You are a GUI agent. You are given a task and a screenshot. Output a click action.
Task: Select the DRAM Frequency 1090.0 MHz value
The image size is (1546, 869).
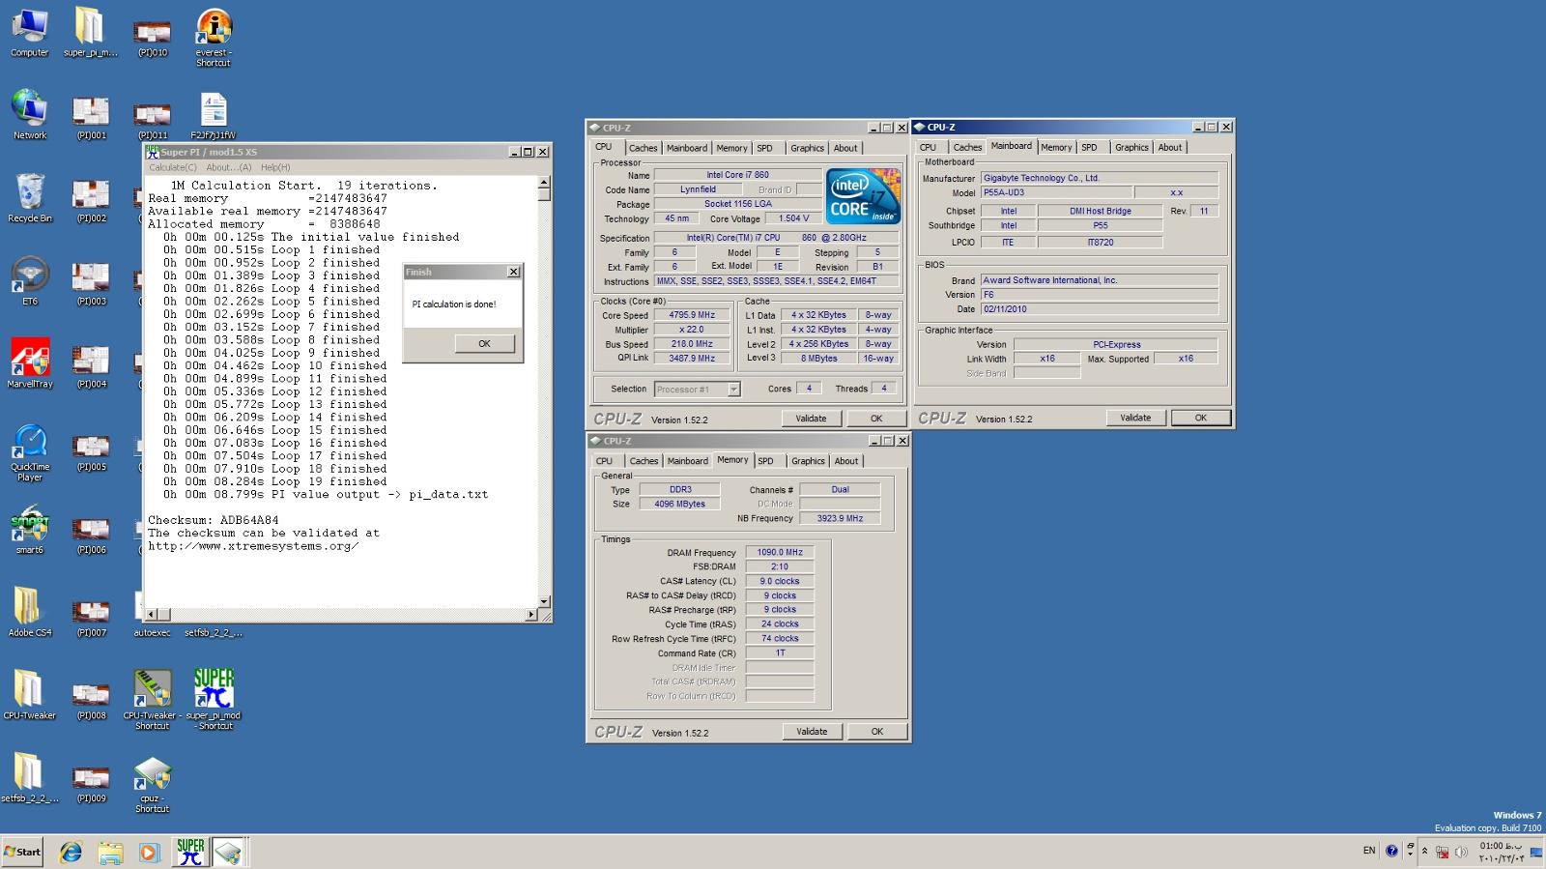tap(780, 552)
